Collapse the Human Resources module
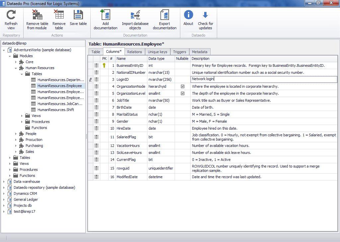The width and height of the screenshot is (340, 242). (16, 68)
